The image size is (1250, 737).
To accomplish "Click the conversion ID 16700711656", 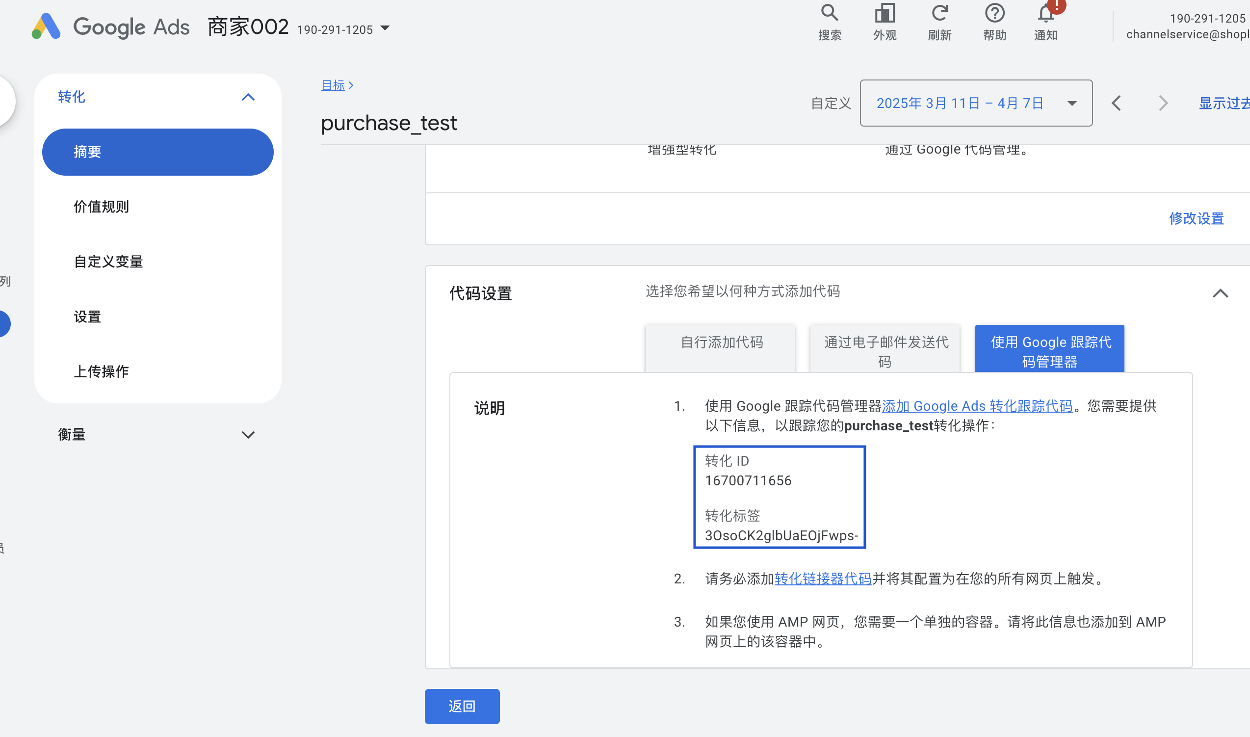I will [748, 481].
